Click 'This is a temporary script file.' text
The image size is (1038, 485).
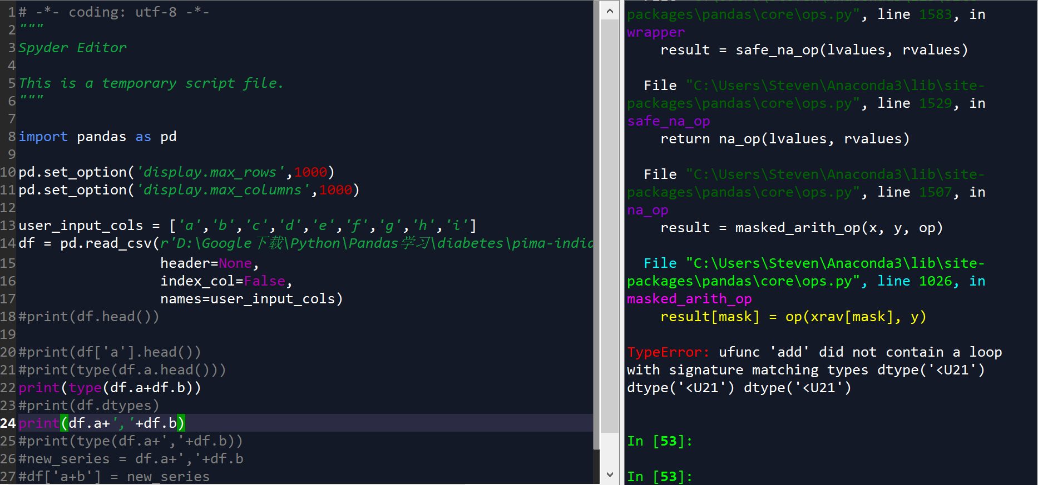click(x=151, y=83)
